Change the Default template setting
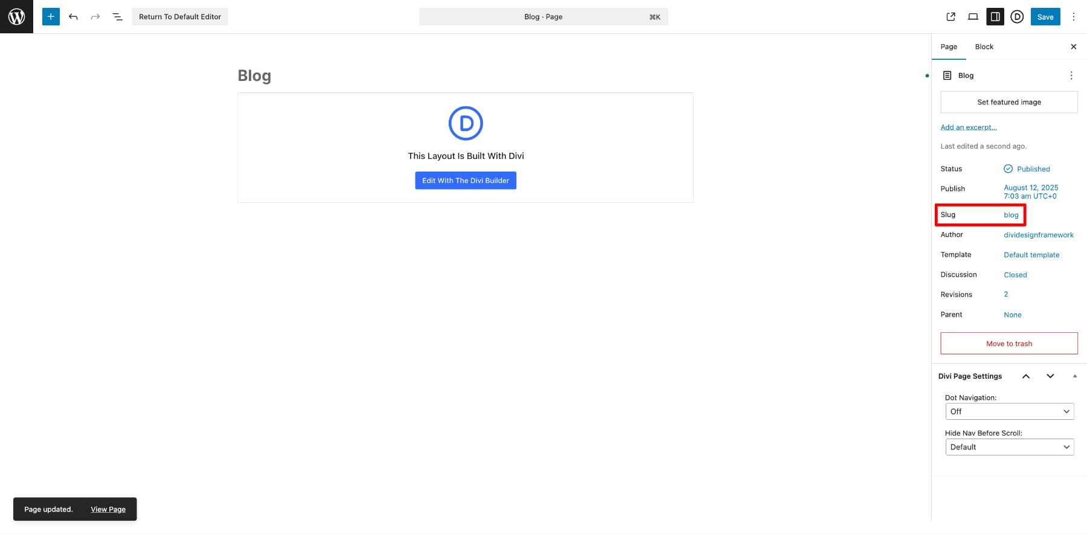This screenshot has height=534, width=1087. [1031, 255]
